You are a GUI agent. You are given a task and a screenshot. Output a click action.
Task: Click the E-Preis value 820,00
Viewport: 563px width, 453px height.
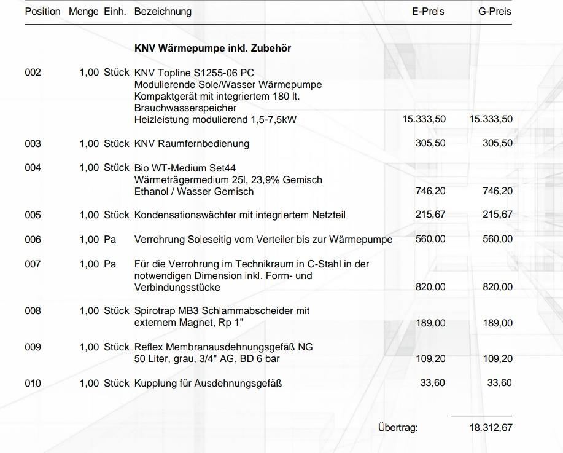point(430,287)
